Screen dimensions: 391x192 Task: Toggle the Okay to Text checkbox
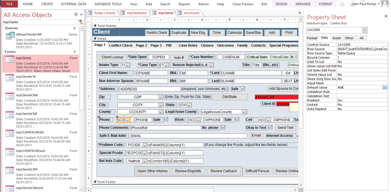pos(271,127)
